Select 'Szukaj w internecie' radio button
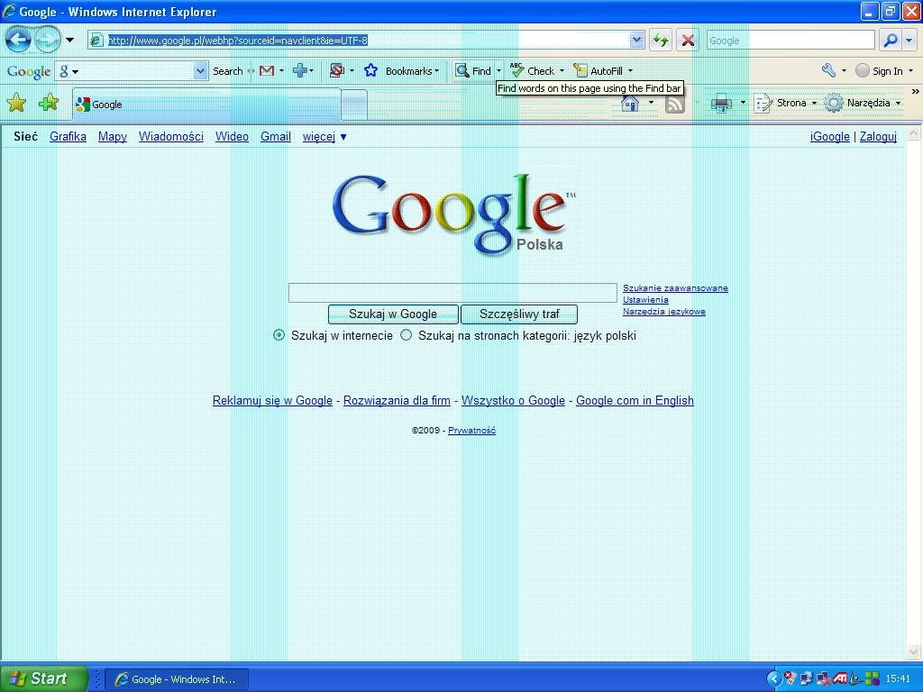Viewport: 923px width, 692px height. [279, 335]
